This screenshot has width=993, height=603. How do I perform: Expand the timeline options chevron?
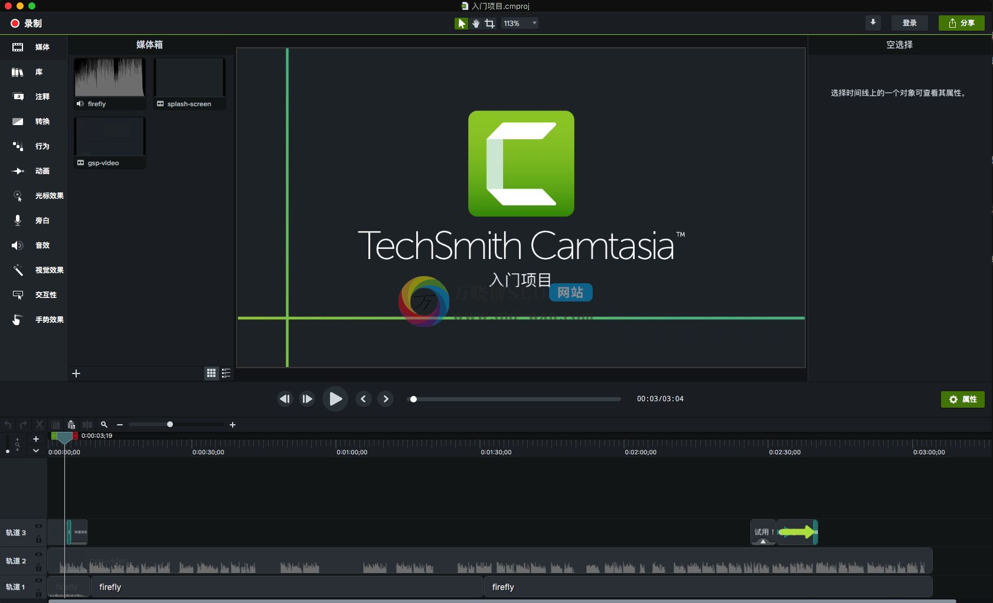36,451
